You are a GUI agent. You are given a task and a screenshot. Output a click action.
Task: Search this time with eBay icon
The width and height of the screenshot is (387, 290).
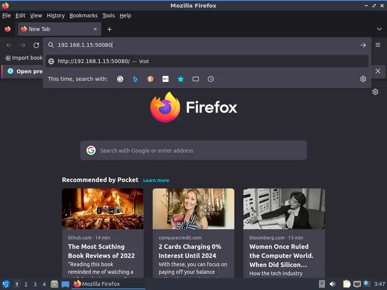pos(166,79)
